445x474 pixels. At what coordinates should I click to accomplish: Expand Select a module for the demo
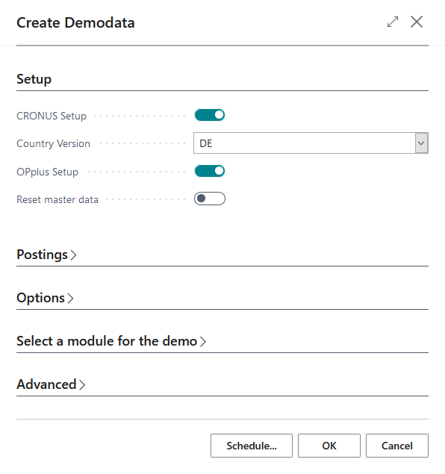tap(111, 341)
